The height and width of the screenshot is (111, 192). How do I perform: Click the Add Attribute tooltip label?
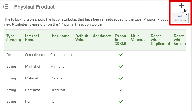click(x=180, y=18)
